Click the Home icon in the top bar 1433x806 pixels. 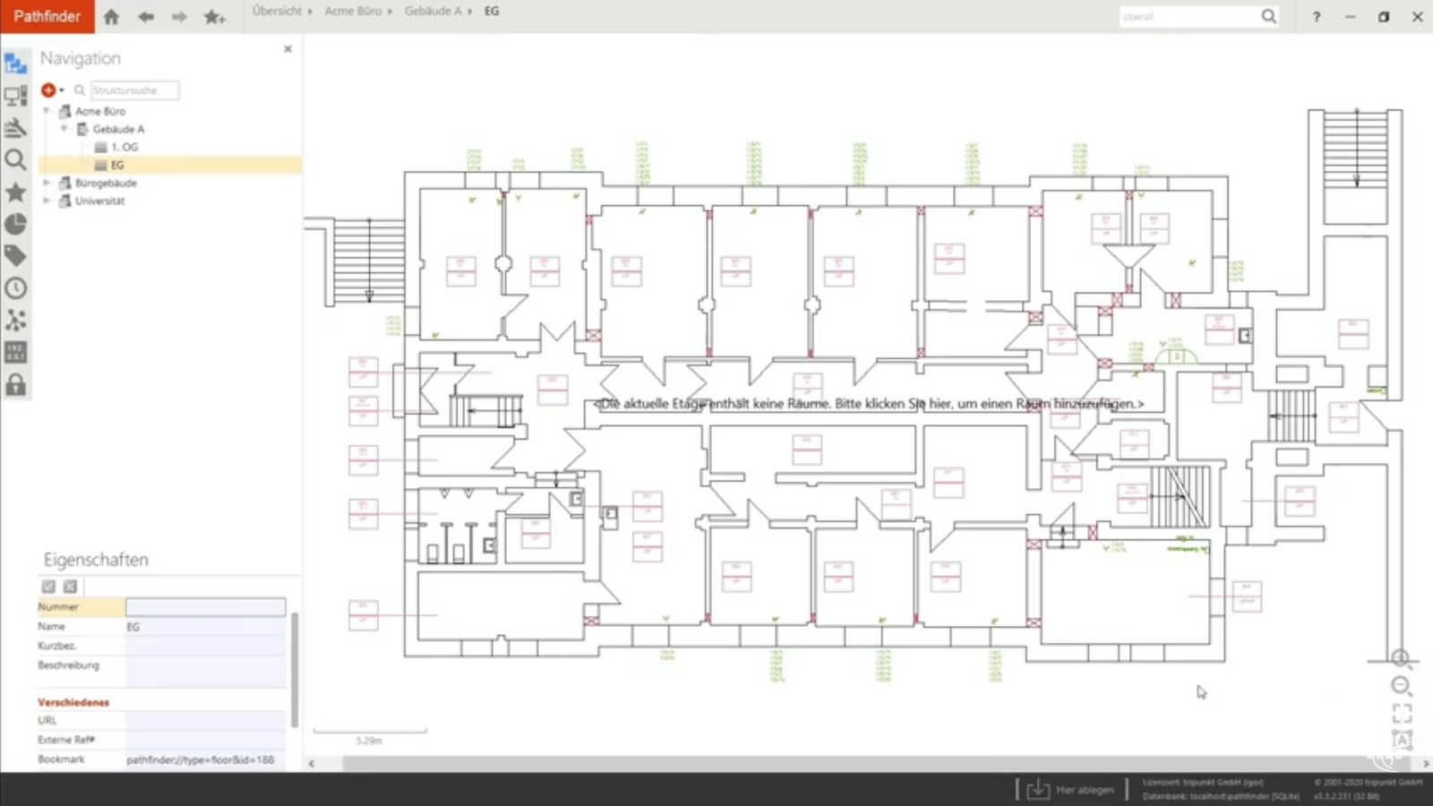[111, 17]
